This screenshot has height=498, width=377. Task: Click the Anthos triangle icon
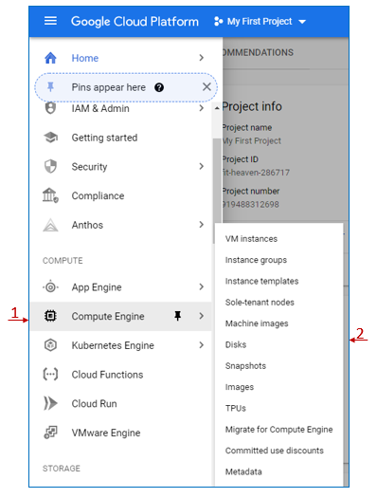pyautogui.click(x=50, y=225)
